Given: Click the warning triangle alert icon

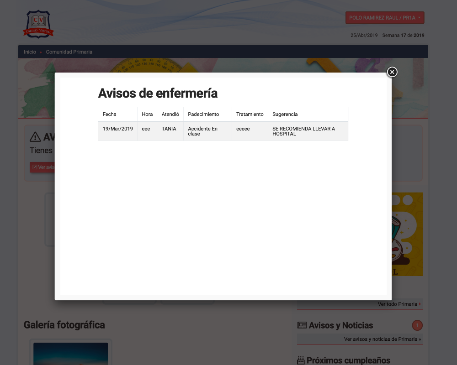Looking at the screenshot, I should pyautogui.click(x=35, y=137).
